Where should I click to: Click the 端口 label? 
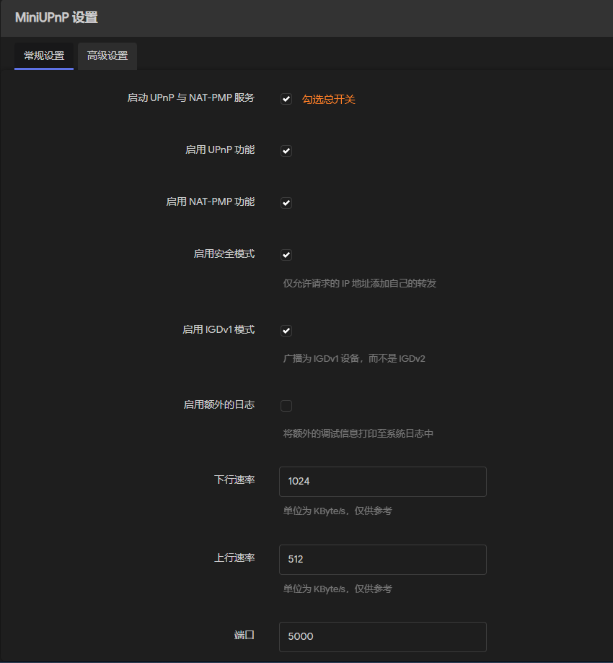click(244, 635)
